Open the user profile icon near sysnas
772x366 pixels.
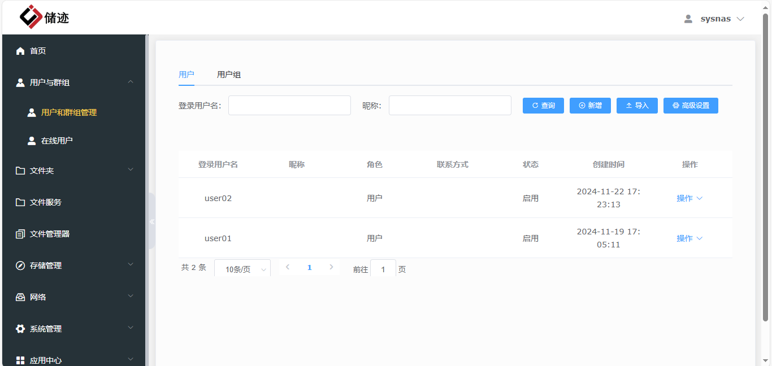click(688, 18)
